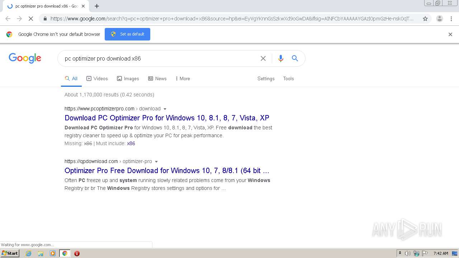The height and width of the screenshot is (258, 459).
Task: Show hidden system tray icons
Action: coord(400,253)
